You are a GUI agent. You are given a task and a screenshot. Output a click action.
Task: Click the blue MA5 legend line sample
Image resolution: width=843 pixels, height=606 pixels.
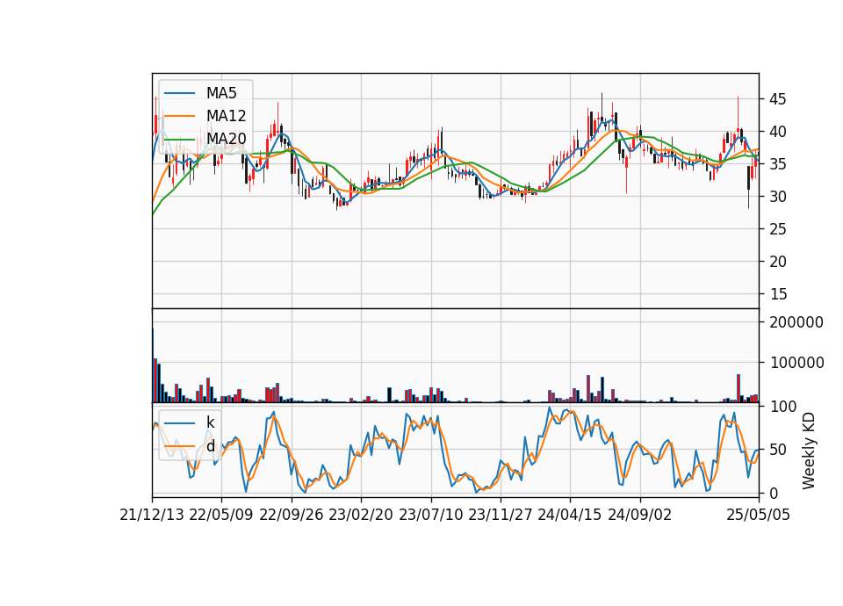click(179, 93)
